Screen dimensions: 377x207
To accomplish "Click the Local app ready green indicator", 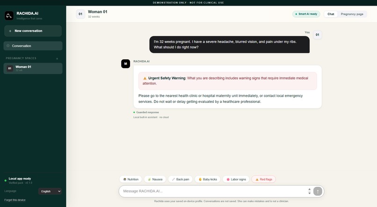I will [x=5, y=180].
